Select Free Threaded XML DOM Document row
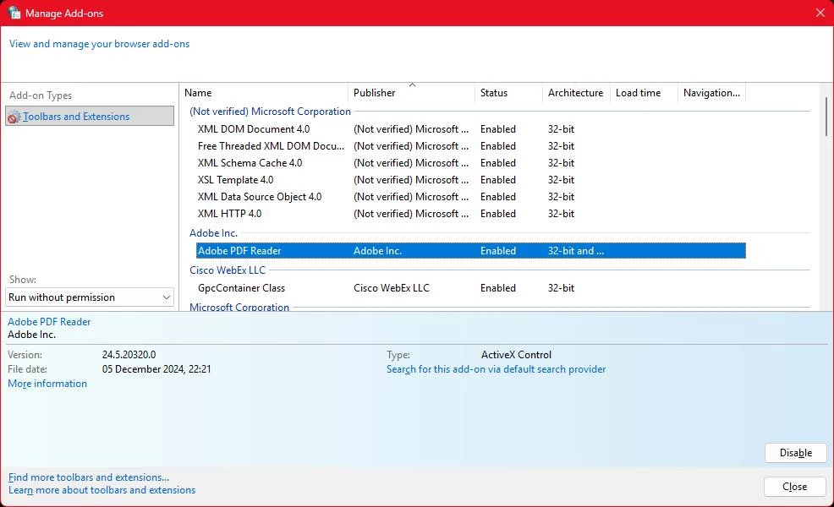The height and width of the screenshot is (507, 834). (x=471, y=146)
